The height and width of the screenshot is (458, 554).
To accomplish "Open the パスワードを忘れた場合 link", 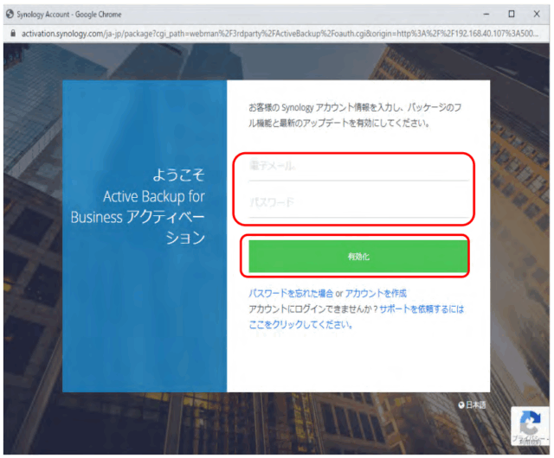I will point(290,294).
